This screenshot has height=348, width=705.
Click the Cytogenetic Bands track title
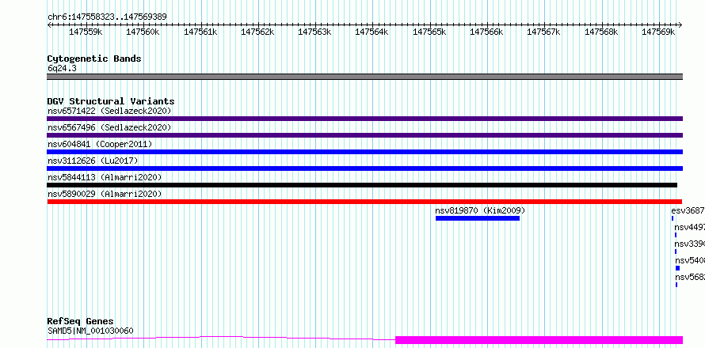tap(94, 59)
